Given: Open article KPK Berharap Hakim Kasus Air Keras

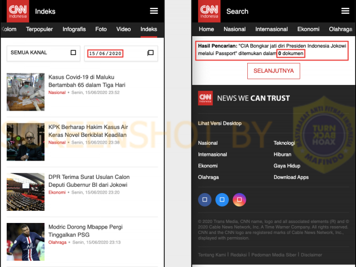Looking at the screenshot, I should [x=88, y=131].
